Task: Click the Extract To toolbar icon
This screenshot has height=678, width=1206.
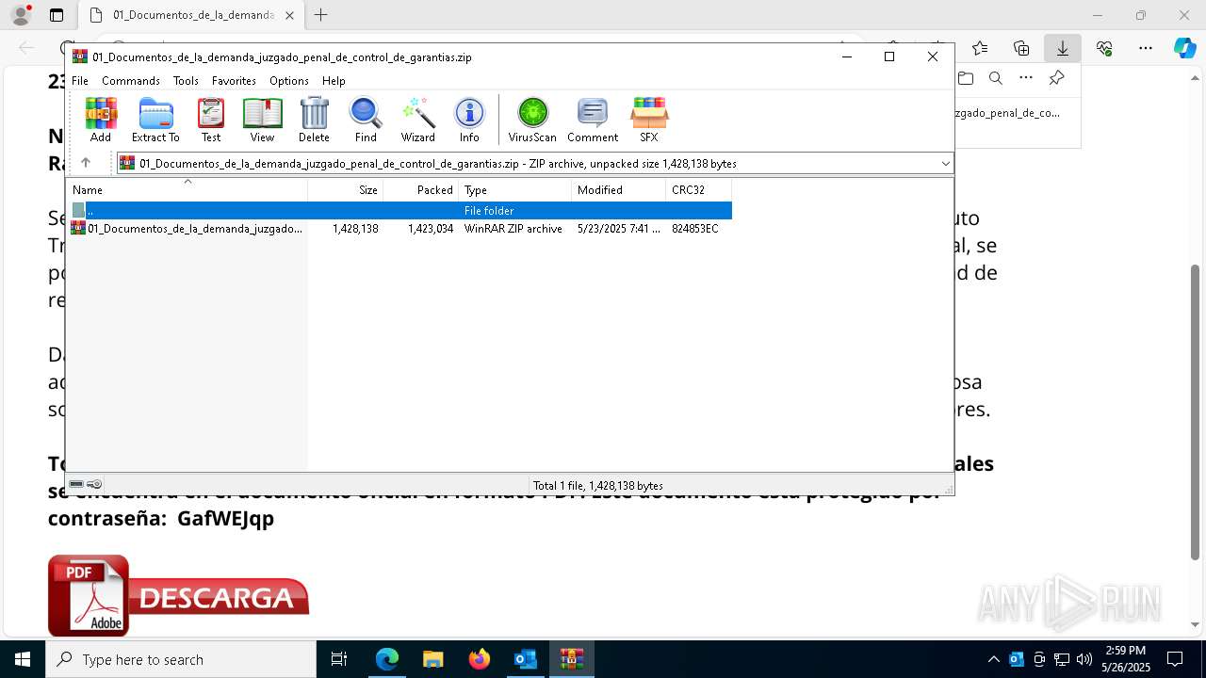Action: 155,120
